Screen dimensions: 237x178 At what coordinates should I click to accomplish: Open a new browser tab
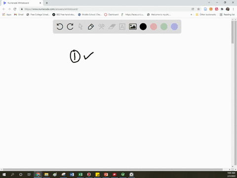click(x=47, y=3)
